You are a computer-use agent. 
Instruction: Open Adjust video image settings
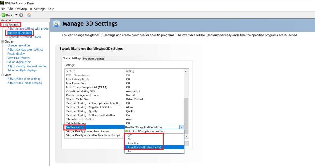[x=25, y=83]
